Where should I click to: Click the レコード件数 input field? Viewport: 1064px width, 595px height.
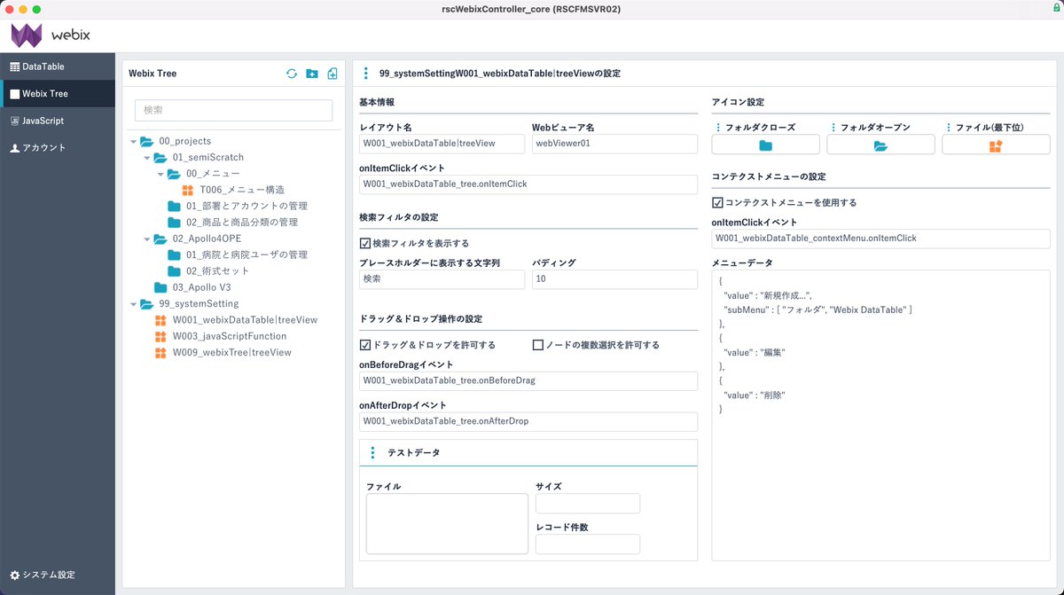point(588,544)
